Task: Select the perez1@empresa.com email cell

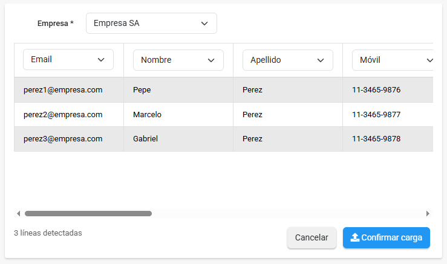Action: click(63, 90)
